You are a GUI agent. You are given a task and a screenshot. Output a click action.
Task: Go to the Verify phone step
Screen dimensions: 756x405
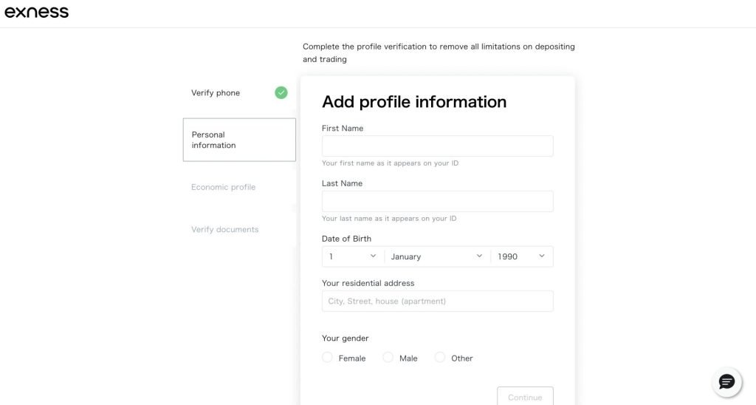point(216,93)
